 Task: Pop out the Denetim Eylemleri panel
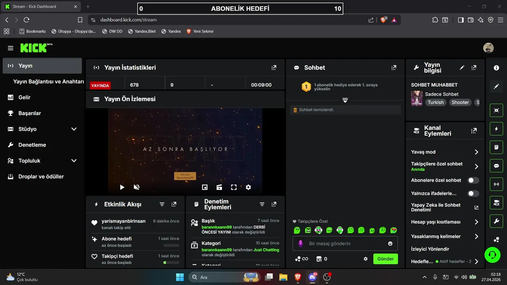[x=274, y=204]
